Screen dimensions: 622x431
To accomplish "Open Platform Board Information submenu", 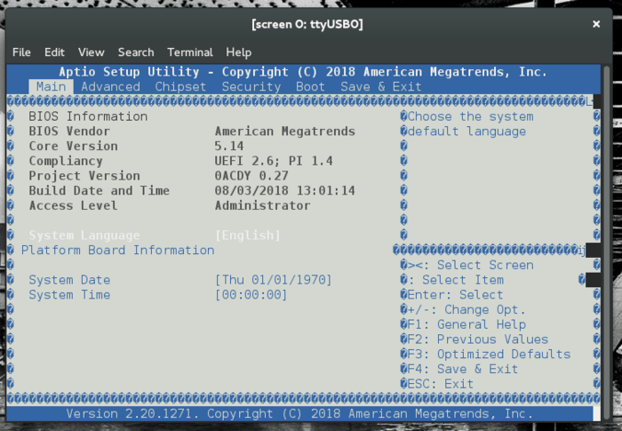I will coord(117,250).
